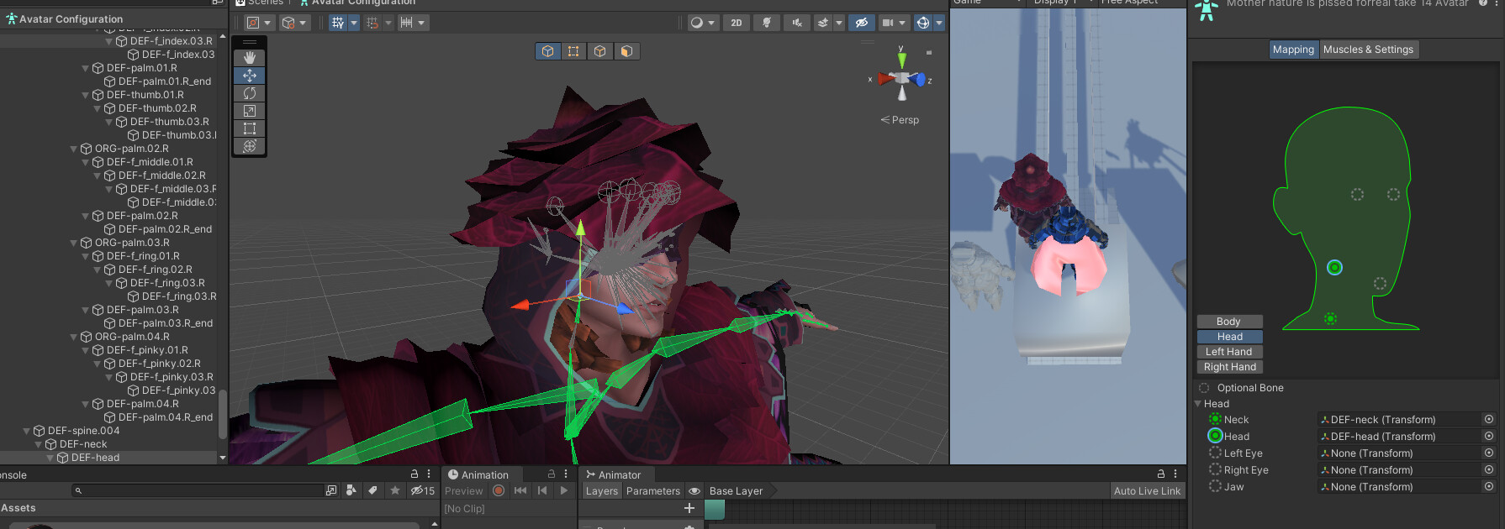This screenshot has width=1505, height=529.
Task: Collapse the ORG-palm.04.R tree node
Action: 73,337
